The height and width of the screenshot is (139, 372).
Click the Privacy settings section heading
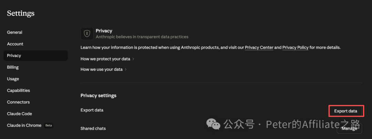[98, 95]
